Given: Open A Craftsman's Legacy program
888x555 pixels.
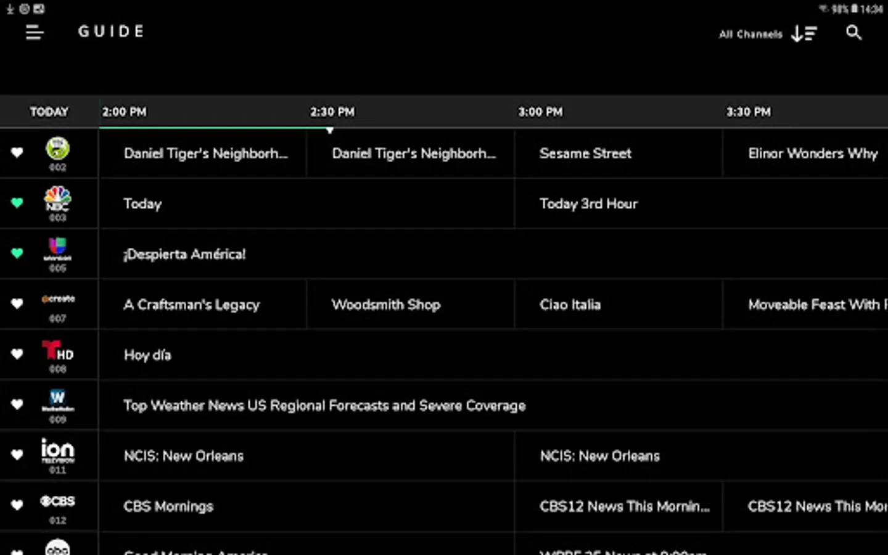Looking at the screenshot, I should [x=203, y=305].
